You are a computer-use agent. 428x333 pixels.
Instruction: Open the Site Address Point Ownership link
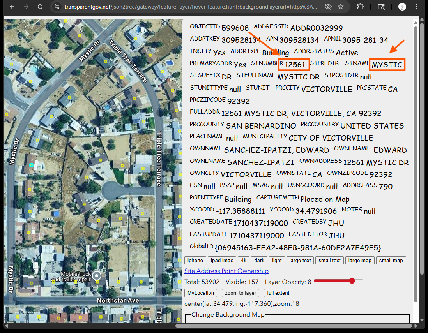click(x=226, y=271)
